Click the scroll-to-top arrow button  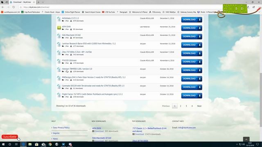[x=246, y=139]
